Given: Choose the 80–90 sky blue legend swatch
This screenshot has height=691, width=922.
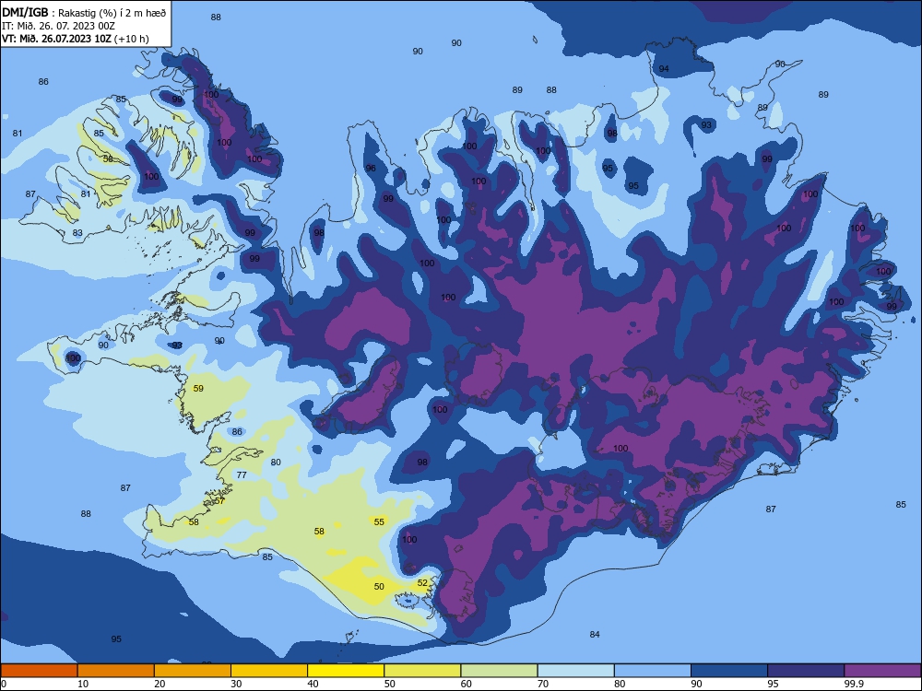Looking at the screenshot, I should coord(653,671).
